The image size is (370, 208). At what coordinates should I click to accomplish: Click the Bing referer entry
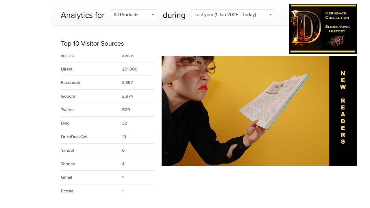(65, 123)
